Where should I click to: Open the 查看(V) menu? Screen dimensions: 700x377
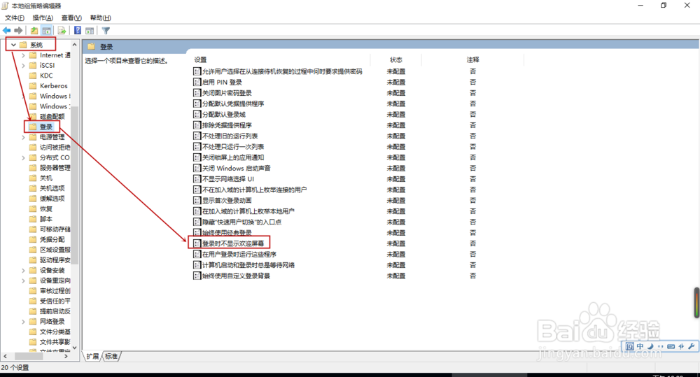click(71, 18)
